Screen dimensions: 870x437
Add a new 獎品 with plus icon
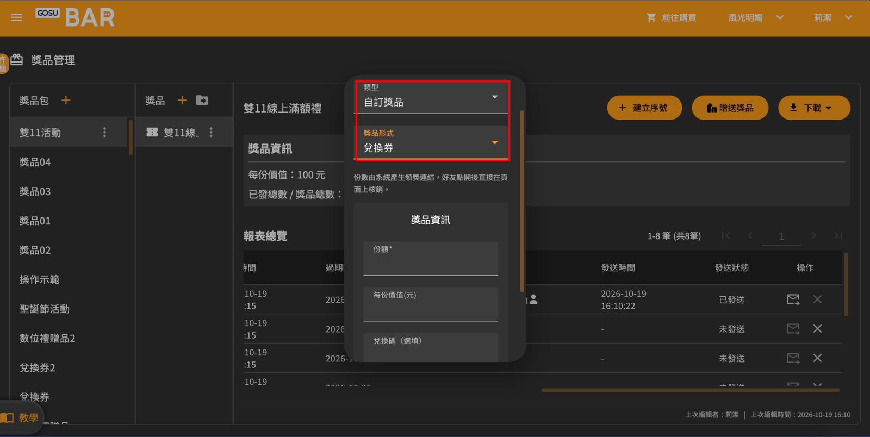(182, 100)
